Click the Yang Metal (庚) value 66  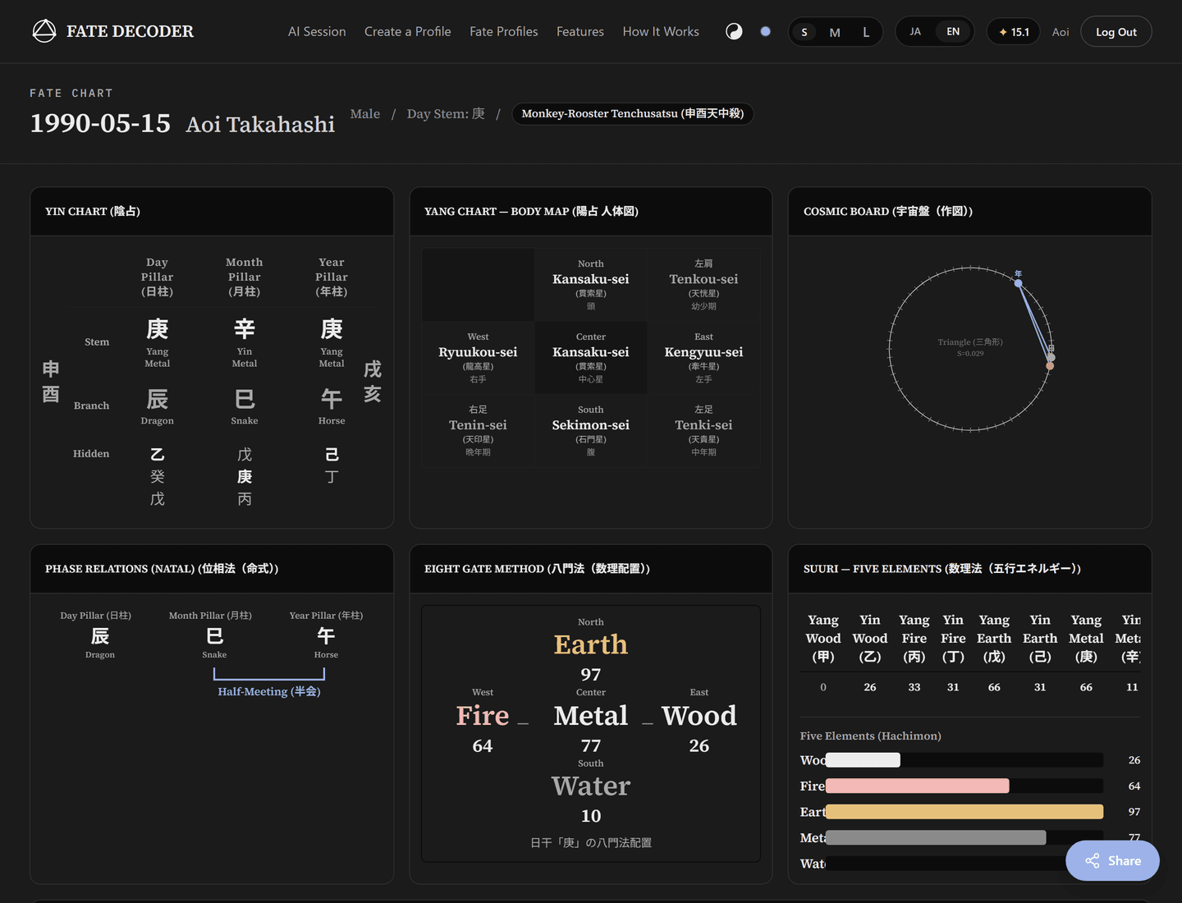pos(1086,687)
